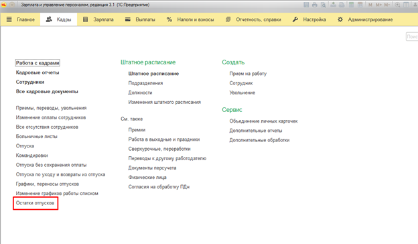The image size is (418, 244).
Task: Open Согласия на обработку ПДн
Action: (x=159, y=187)
